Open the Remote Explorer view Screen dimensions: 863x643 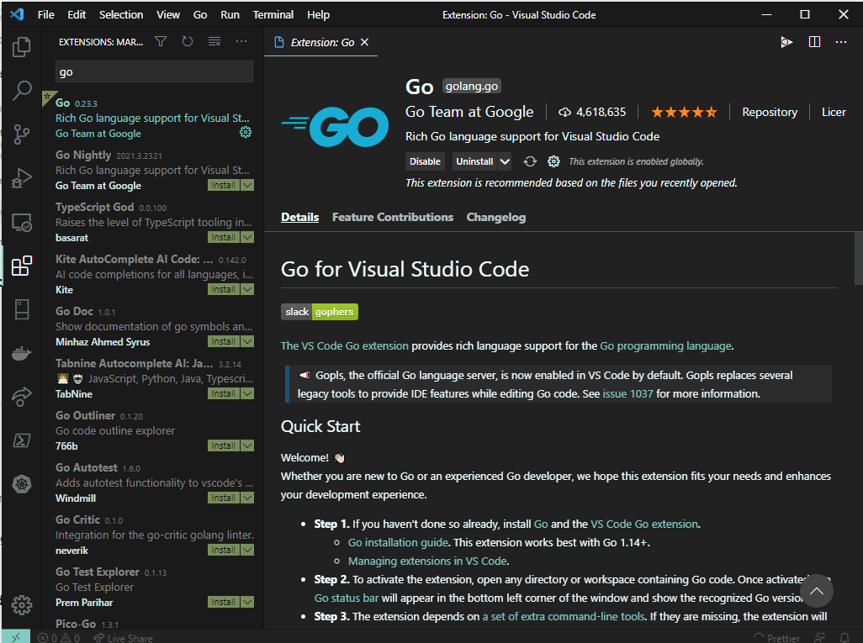[22, 222]
